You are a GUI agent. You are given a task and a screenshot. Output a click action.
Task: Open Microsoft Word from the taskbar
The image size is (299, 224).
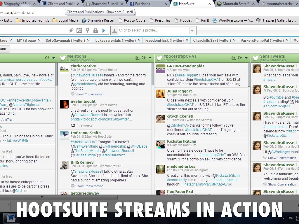click(11, 217)
